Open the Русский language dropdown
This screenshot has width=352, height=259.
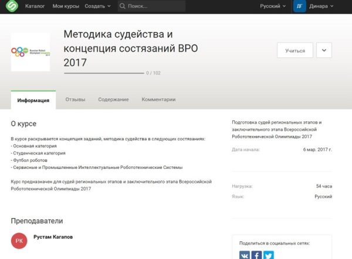click(273, 6)
